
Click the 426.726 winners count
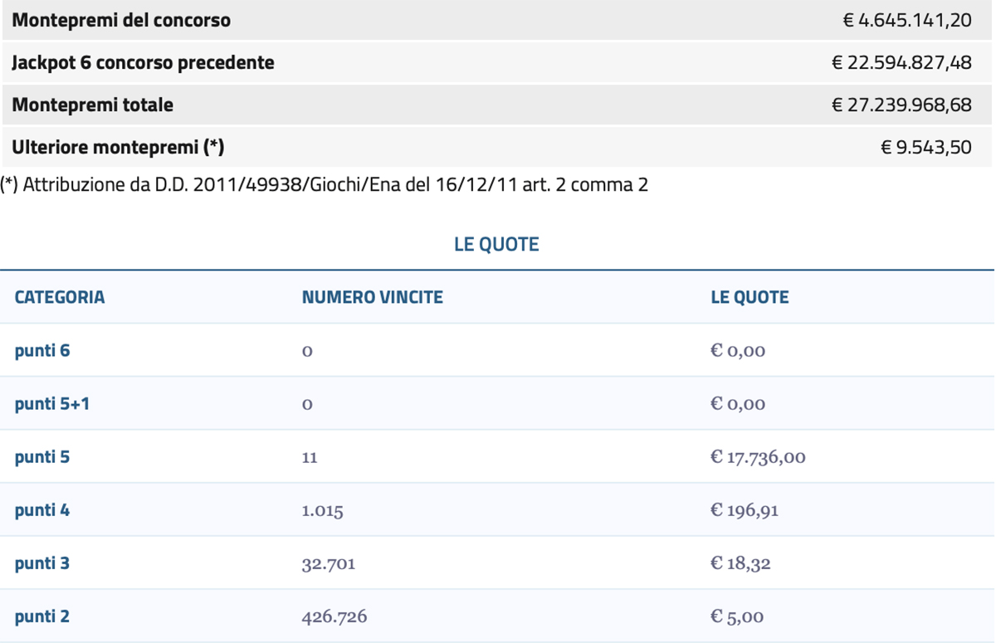(x=334, y=616)
